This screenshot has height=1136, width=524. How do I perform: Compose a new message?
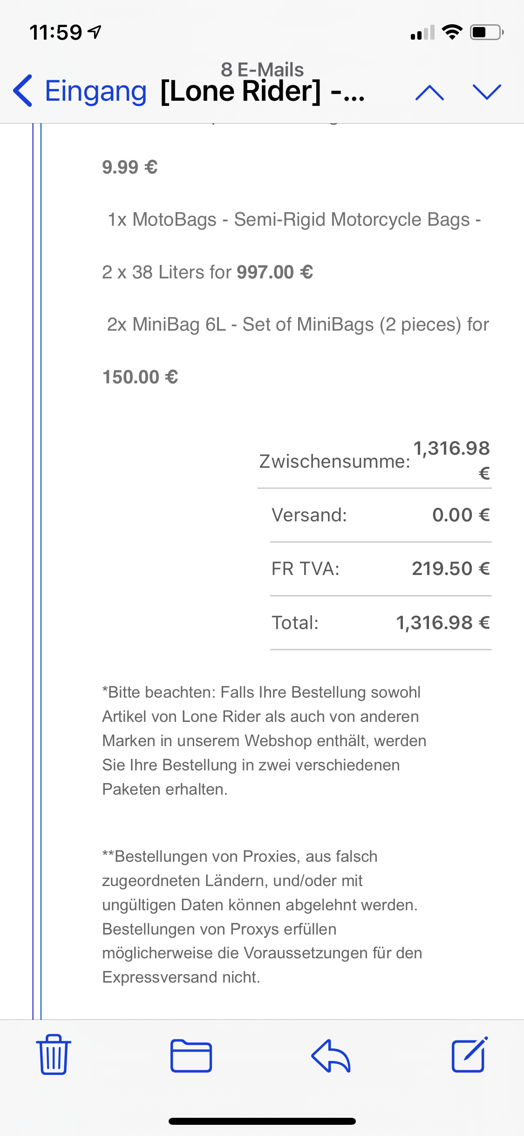pyautogui.click(x=470, y=1055)
